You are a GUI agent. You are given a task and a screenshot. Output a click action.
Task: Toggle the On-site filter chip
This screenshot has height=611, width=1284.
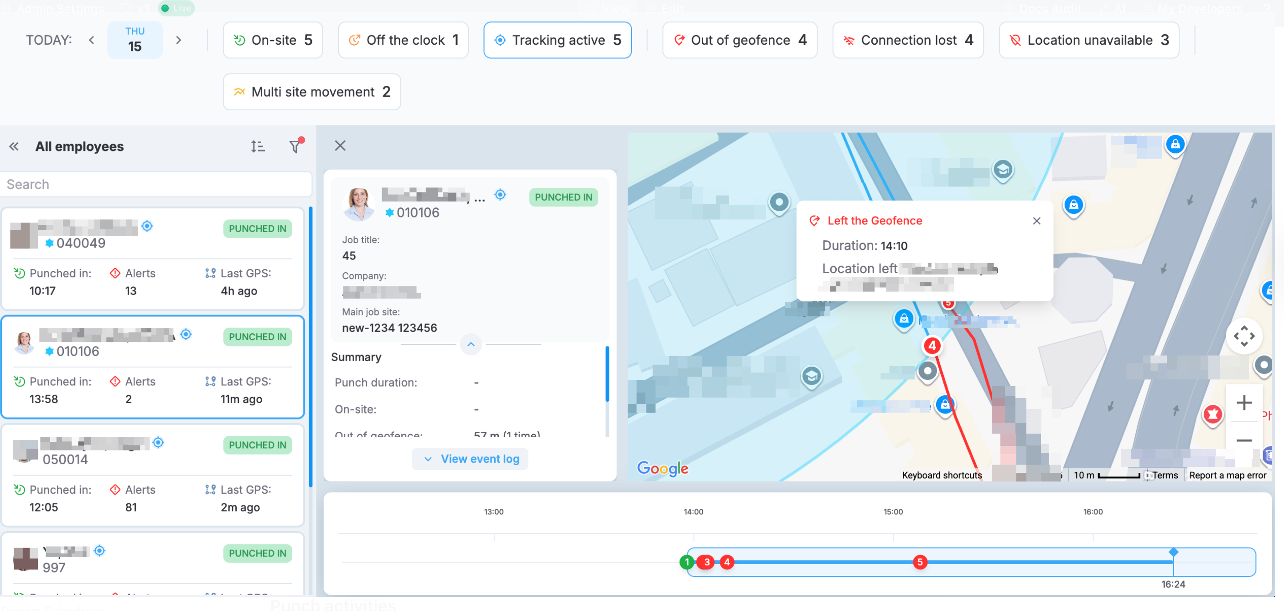point(273,40)
